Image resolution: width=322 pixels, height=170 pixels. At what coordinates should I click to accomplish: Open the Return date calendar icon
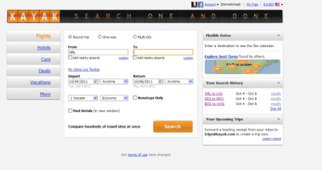[x=160, y=81]
